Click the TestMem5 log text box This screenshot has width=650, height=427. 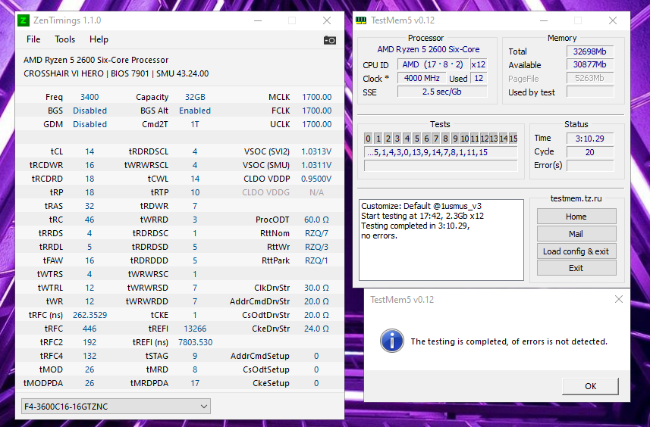pos(441,240)
